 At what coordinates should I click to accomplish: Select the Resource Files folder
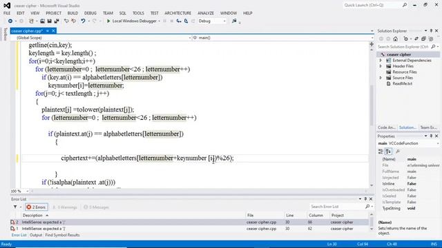coord(405,72)
